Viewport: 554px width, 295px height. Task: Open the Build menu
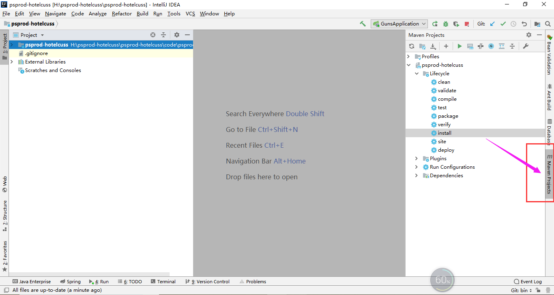pos(142,14)
